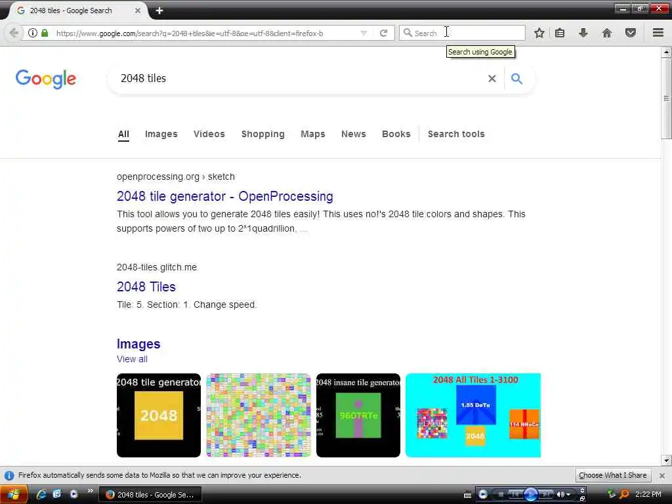
Task: Open the URL history dropdown arrow
Action: (364, 33)
